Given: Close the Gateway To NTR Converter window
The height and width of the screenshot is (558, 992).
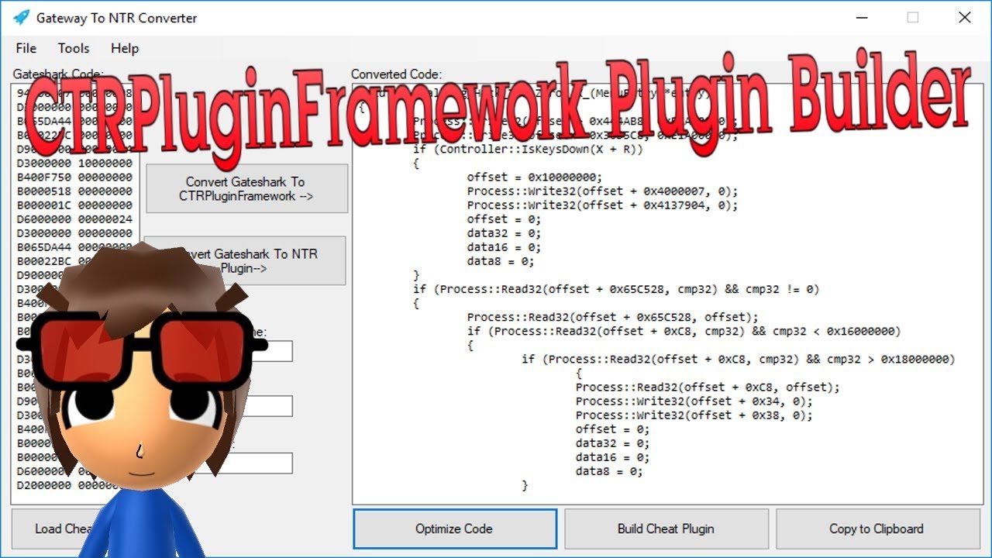Looking at the screenshot, I should pos(965,17).
